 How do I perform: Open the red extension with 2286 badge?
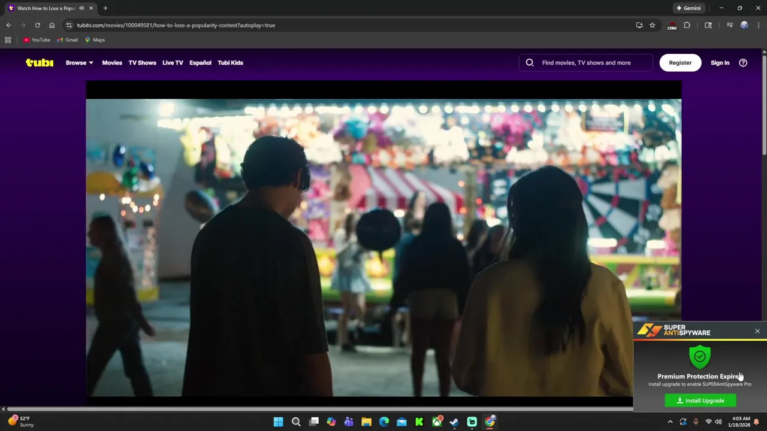click(x=672, y=26)
